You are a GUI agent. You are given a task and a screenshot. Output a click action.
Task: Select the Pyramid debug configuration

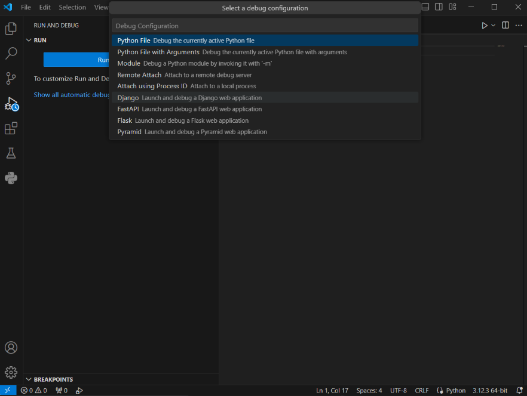point(265,132)
